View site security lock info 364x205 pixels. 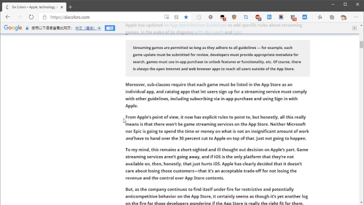tap(44, 17)
